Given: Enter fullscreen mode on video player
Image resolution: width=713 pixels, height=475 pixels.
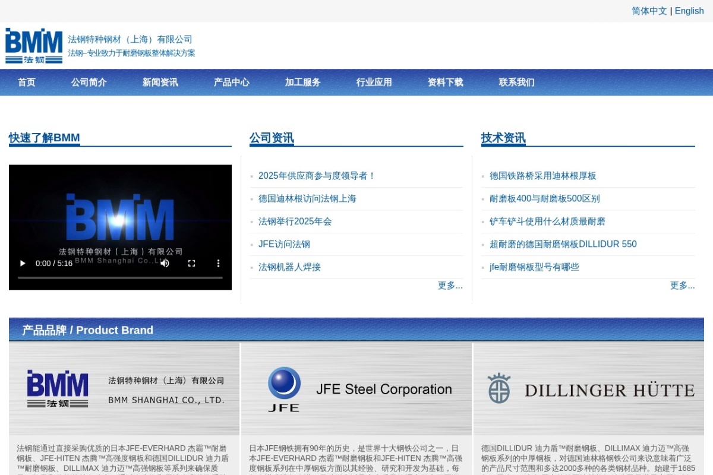Looking at the screenshot, I should click(x=191, y=263).
